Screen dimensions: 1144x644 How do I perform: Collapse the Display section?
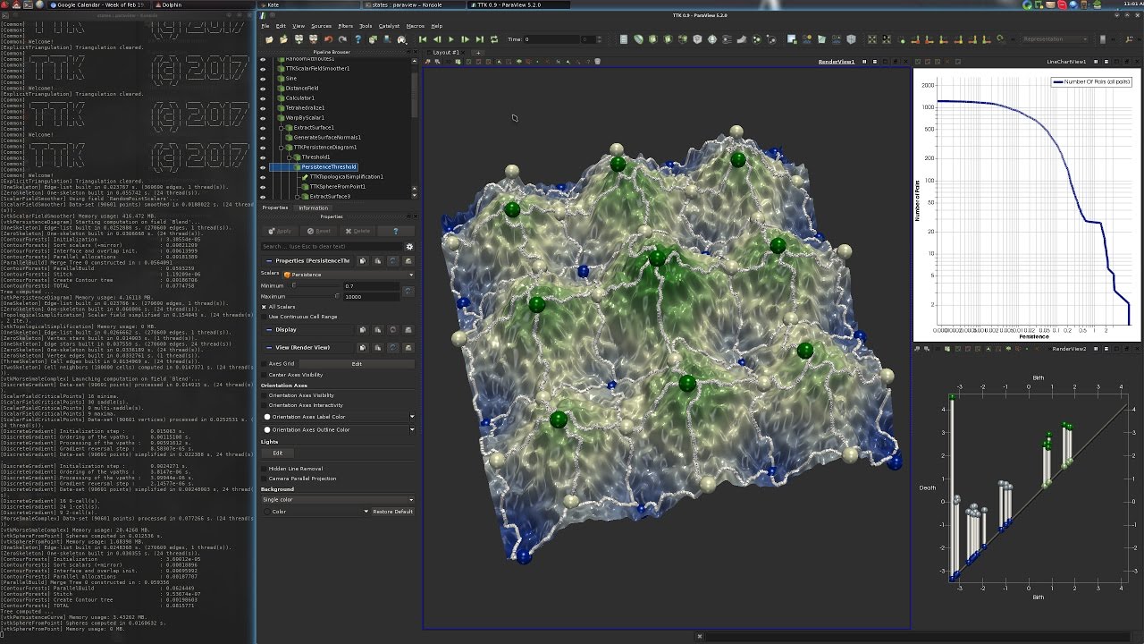pyautogui.click(x=269, y=329)
